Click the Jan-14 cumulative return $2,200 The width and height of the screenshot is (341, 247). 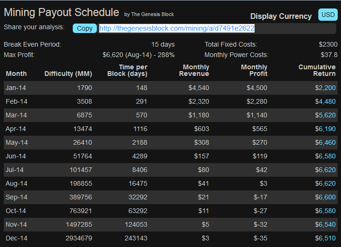coord(325,88)
